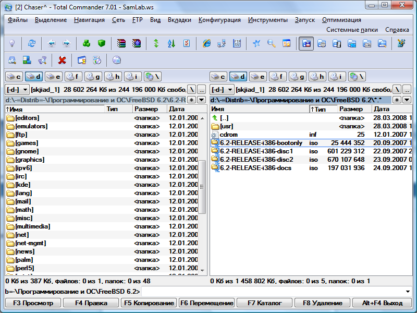Go forward with the right arrow icon
The image size is (417, 313).
[x=67, y=43]
